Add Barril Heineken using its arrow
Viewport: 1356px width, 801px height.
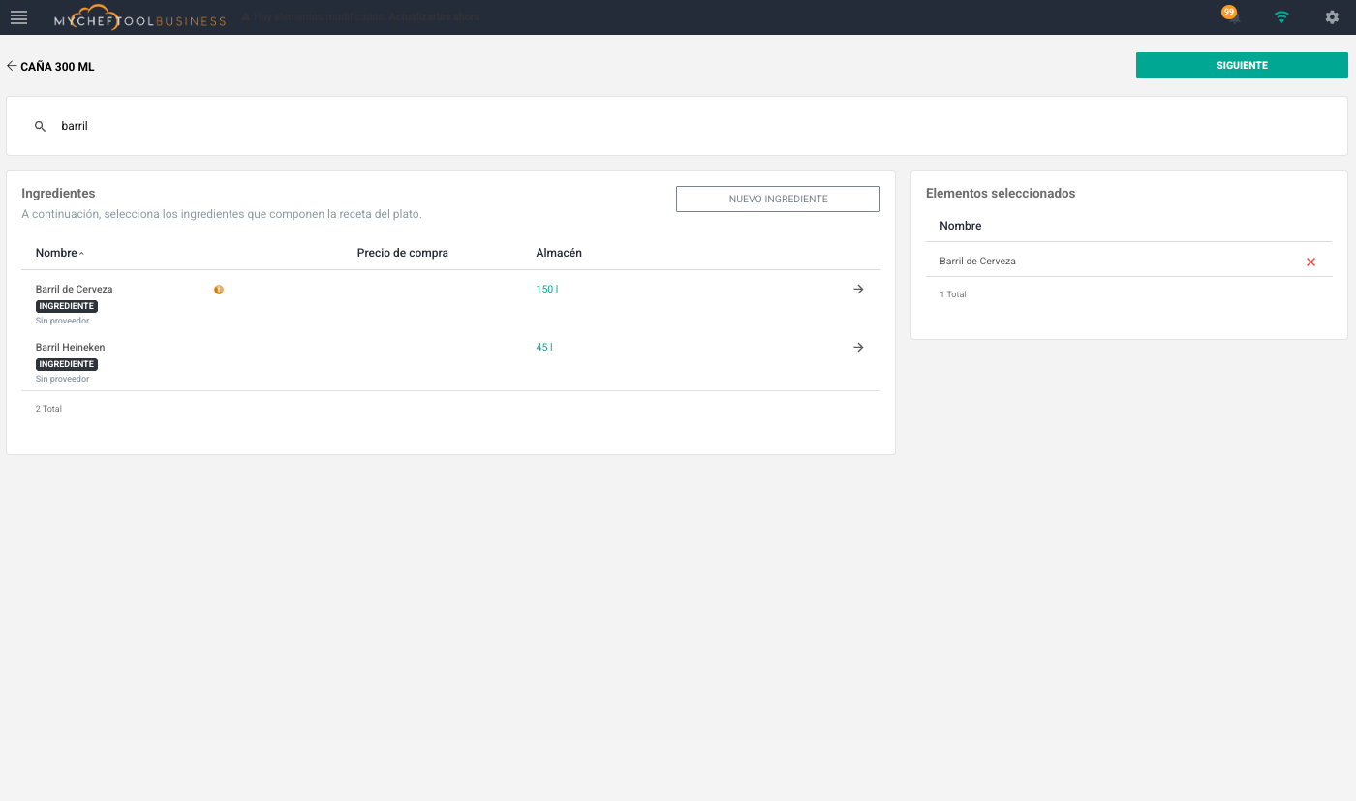(x=858, y=347)
